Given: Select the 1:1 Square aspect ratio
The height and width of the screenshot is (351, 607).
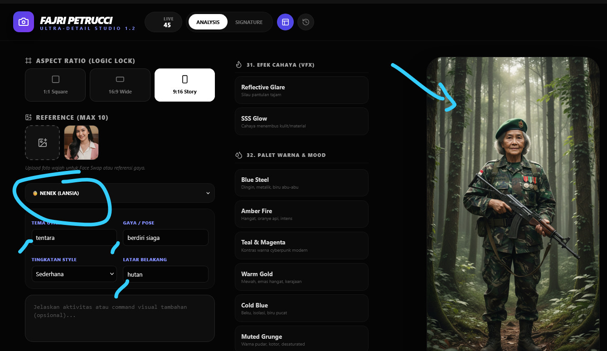Looking at the screenshot, I should pyautogui.click(x=55, y=85).
